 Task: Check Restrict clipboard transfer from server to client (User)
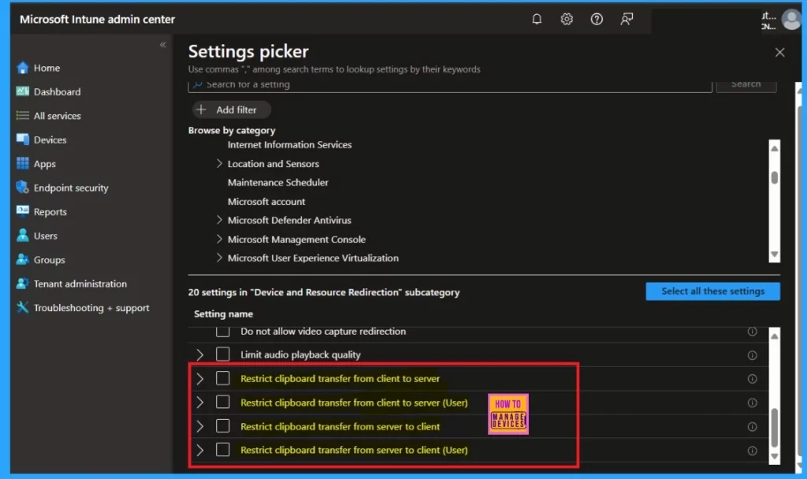(223, 450)
